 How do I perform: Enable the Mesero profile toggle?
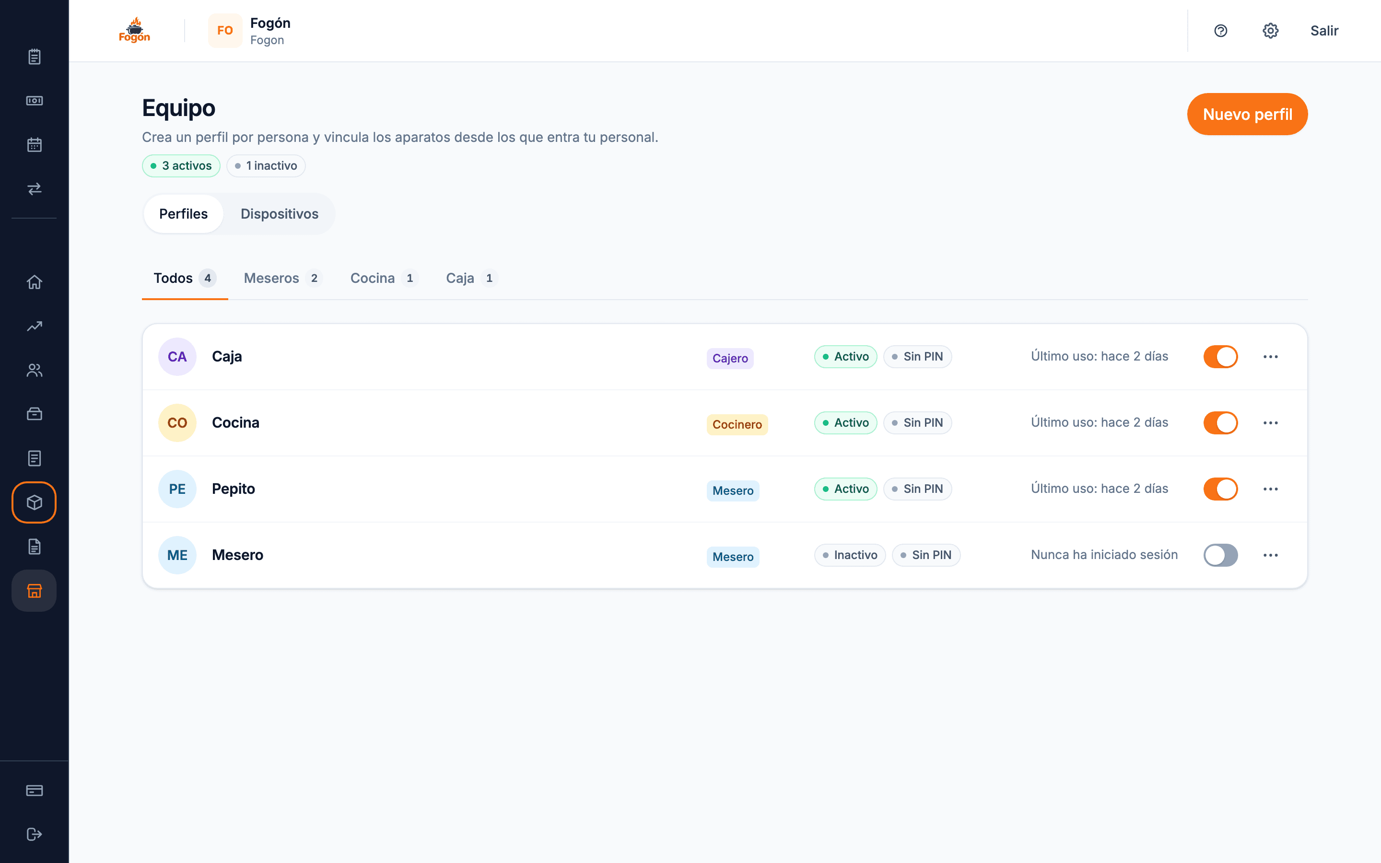click(x=1221, y=555)
